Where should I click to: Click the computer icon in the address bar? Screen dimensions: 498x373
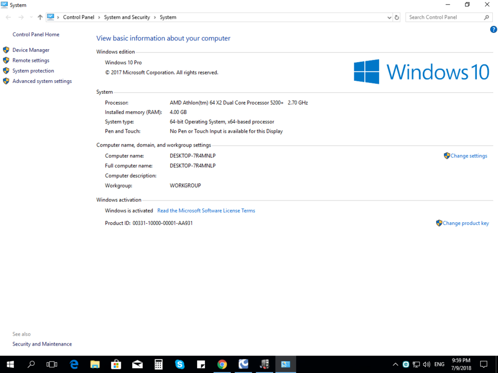[x=50, y=17]
